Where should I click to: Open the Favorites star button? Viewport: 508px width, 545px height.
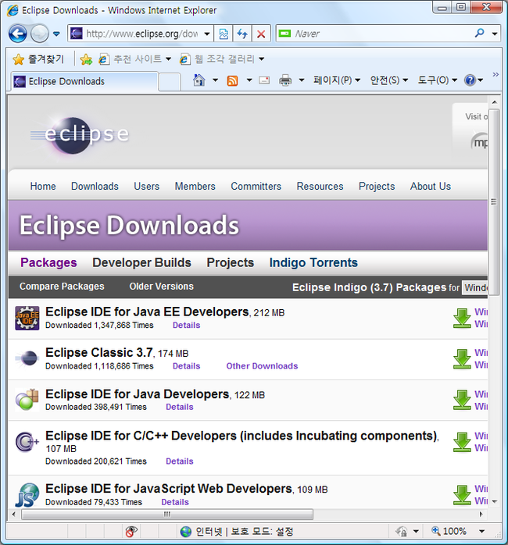point(38,59)
